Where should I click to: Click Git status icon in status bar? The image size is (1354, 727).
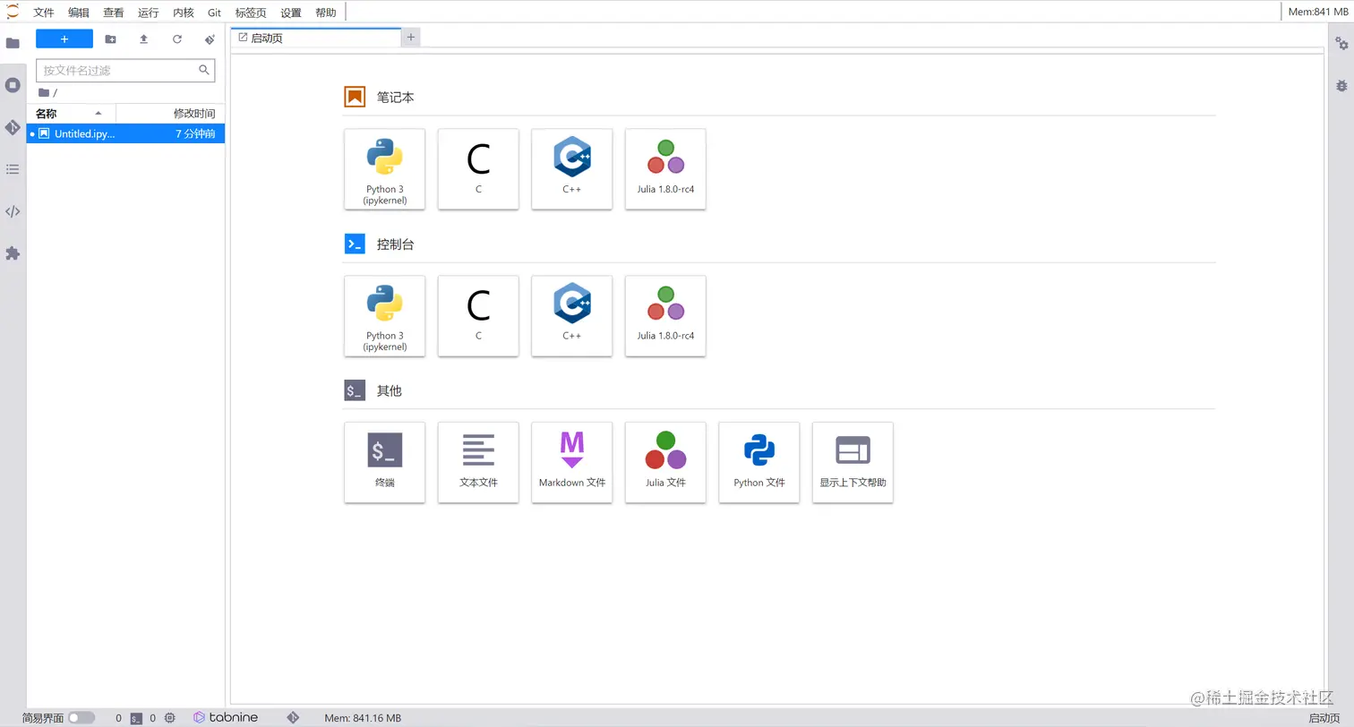(x=292, y=718)
